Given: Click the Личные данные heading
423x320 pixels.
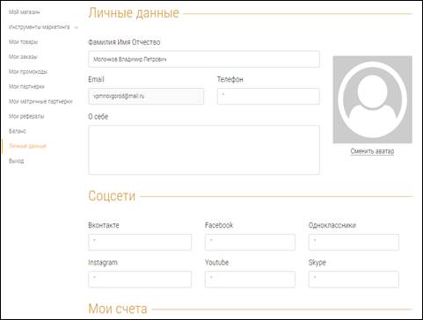Looking at the screenshot, I should (134, 13).
